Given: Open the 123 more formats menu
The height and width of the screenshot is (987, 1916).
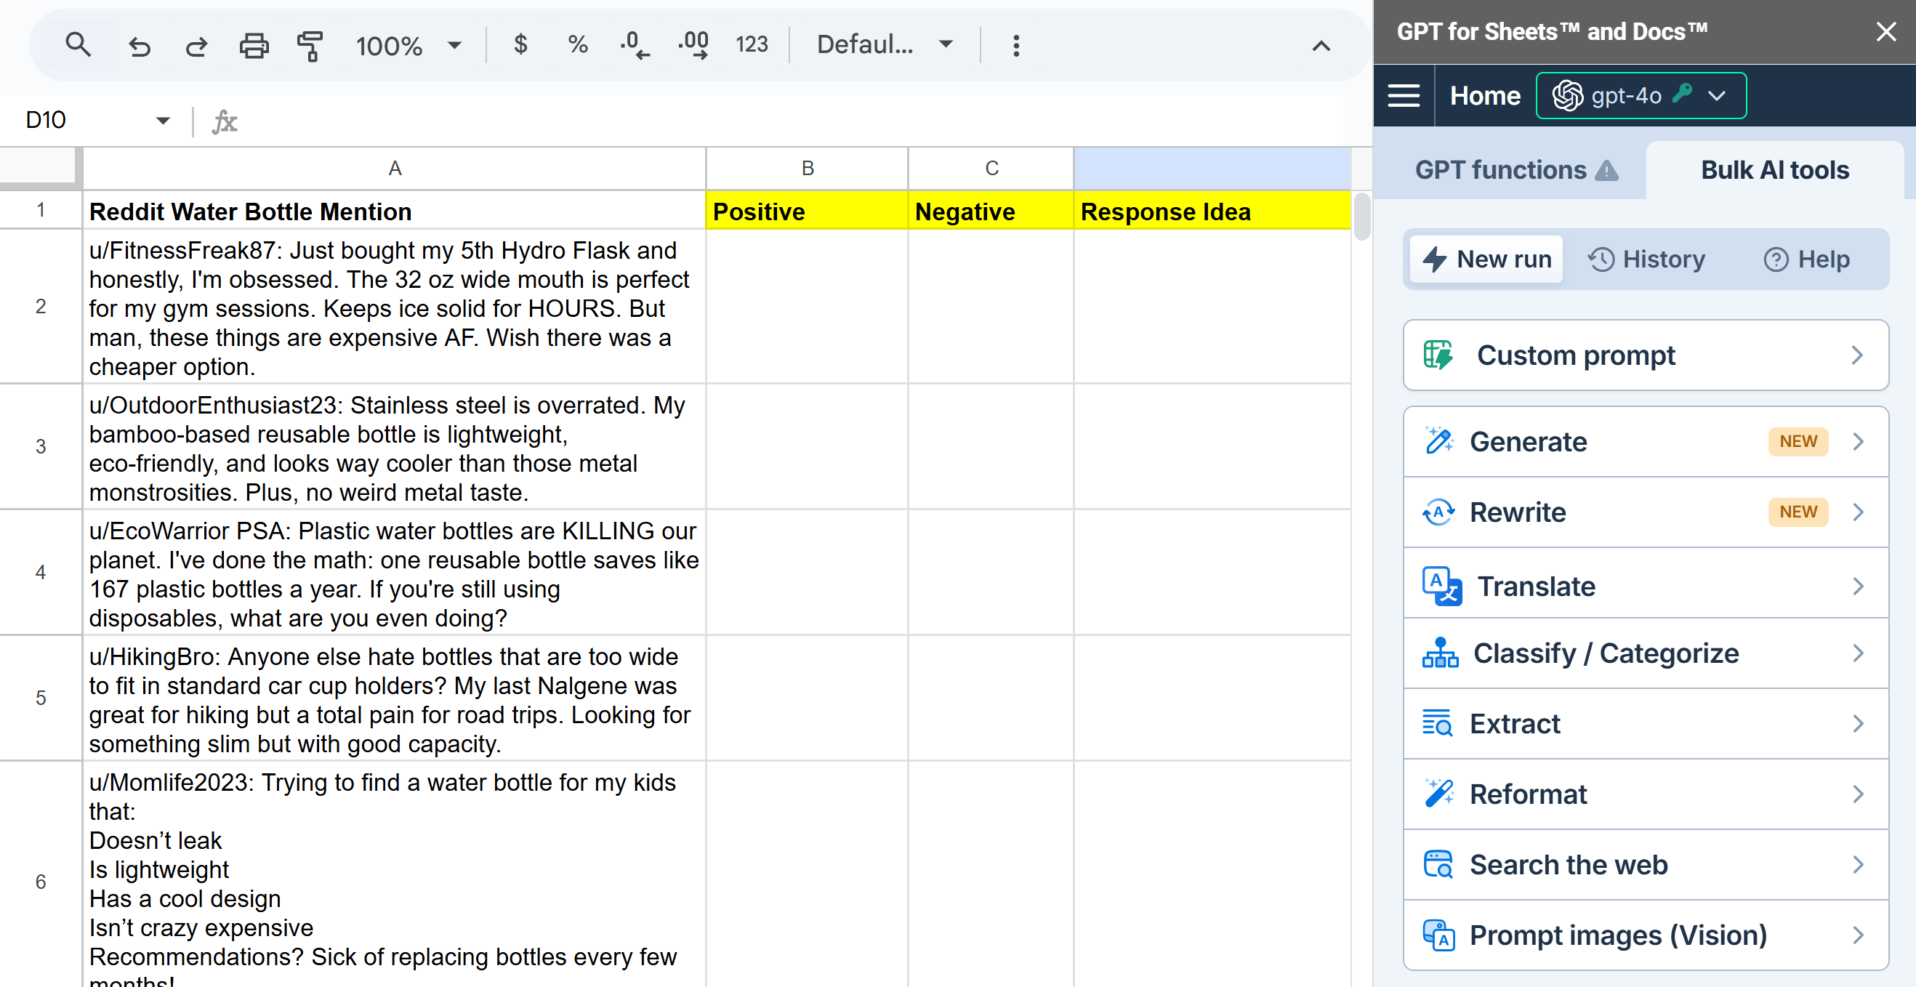Looking at the screenshot, I should click(752, 44).
